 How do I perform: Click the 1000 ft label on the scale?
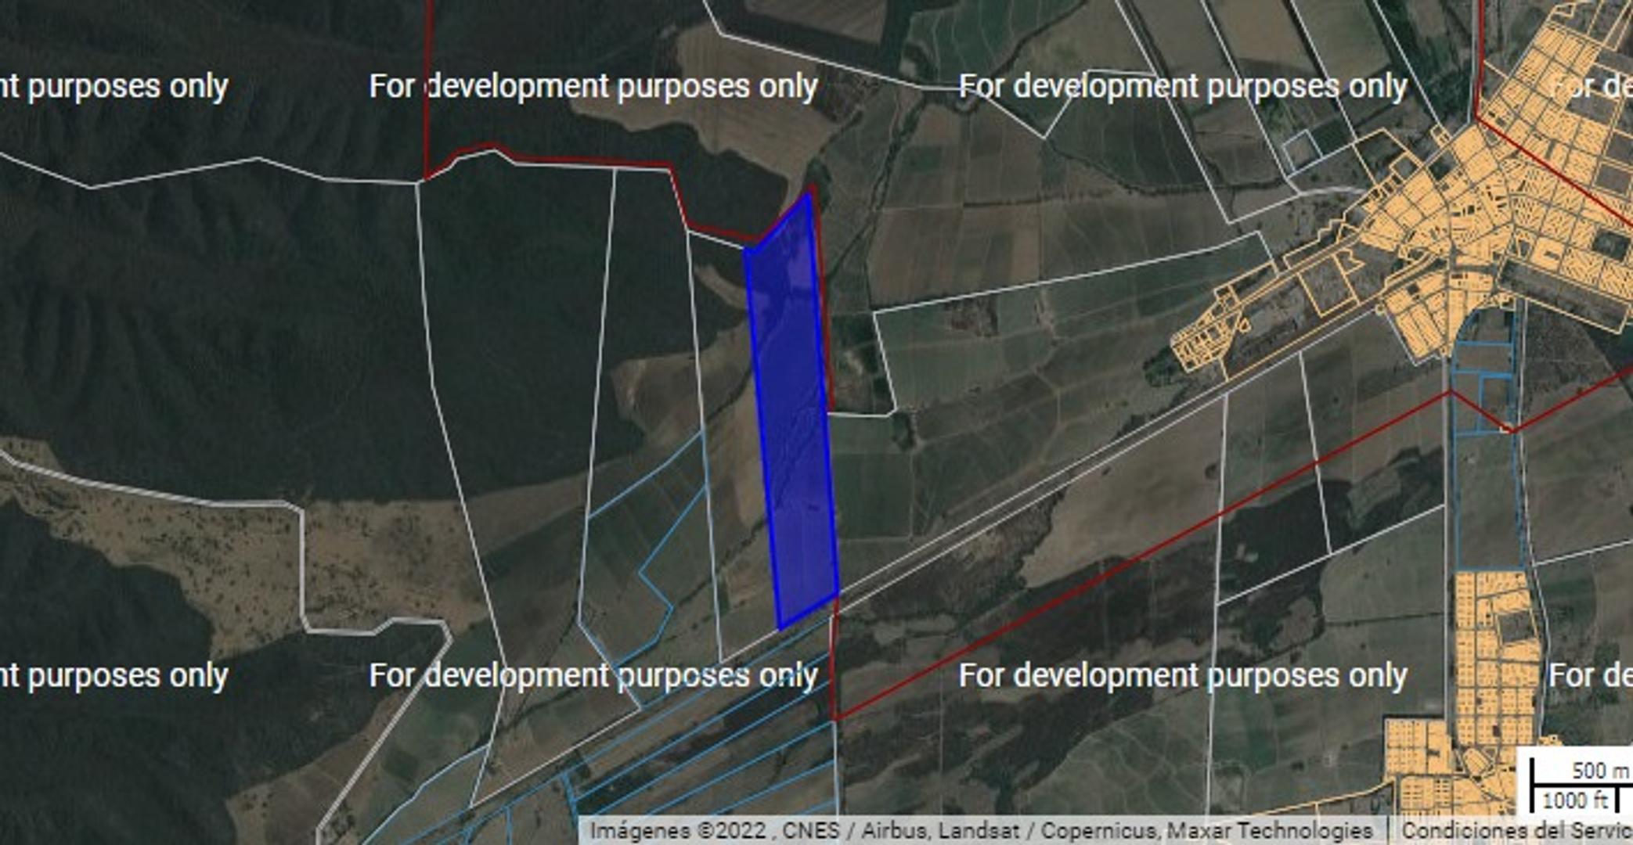(x=1574, y=801)
